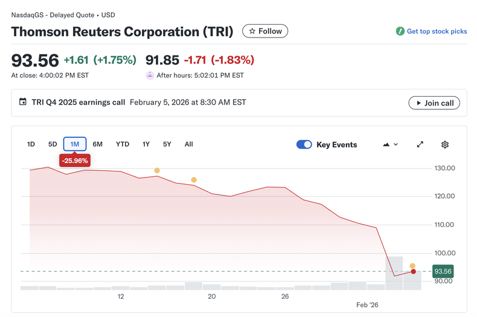Select the 5Y chart range

[x=167, y=144]
